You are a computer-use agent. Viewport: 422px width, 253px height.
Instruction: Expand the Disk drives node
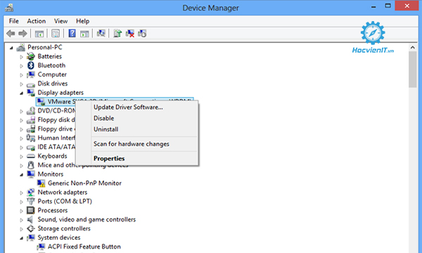click(22, 84)
